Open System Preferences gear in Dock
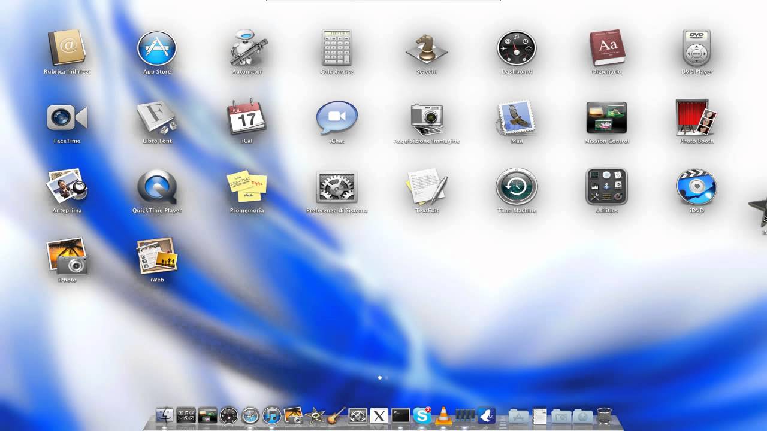The height and width of the screenshot is (431, 767). pos(358,415)
